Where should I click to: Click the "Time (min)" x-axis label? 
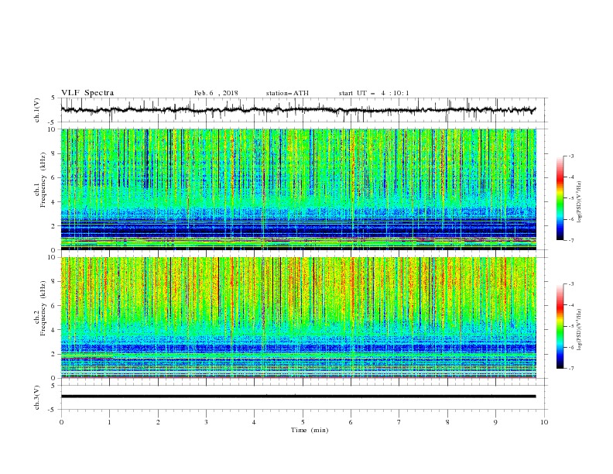pos(310,430)
